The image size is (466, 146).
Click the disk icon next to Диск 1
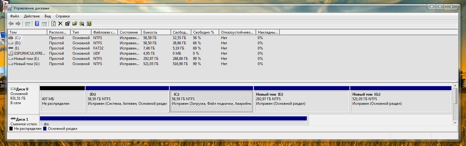13,119
